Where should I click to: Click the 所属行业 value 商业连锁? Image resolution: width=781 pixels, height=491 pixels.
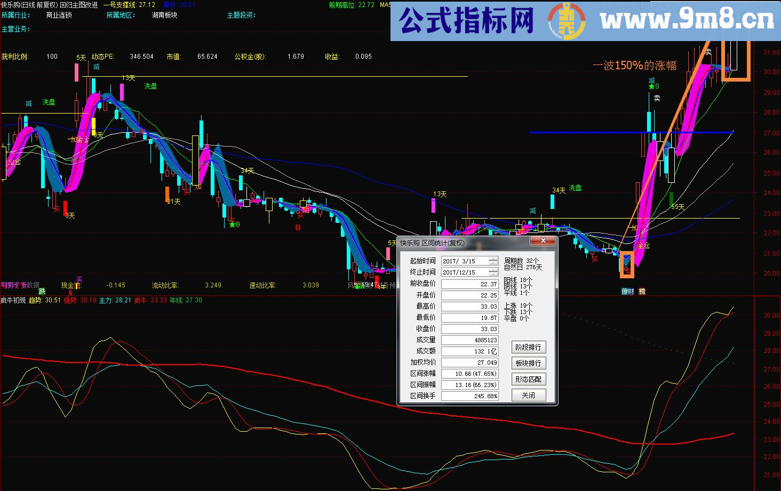point(59,15)
